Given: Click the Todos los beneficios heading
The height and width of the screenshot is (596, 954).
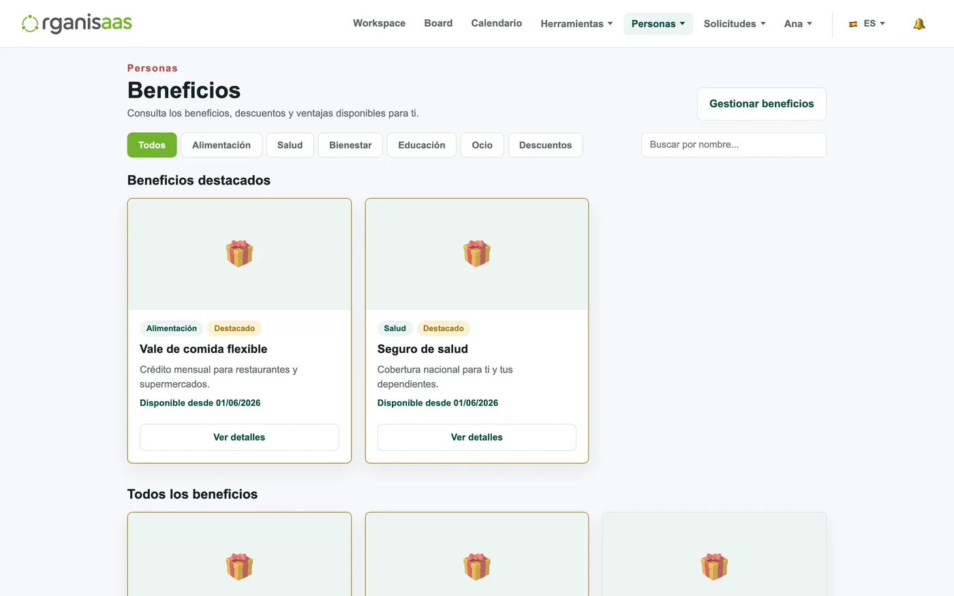Looking at the screenshot, I should tap(193, 495).
